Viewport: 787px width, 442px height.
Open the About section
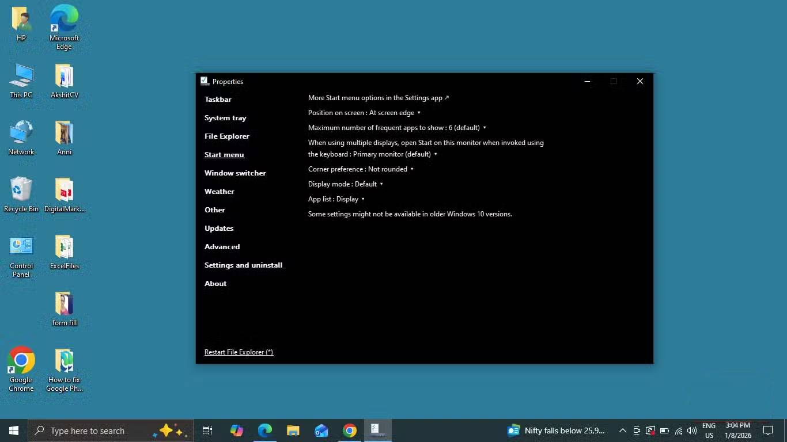[215, 284]
